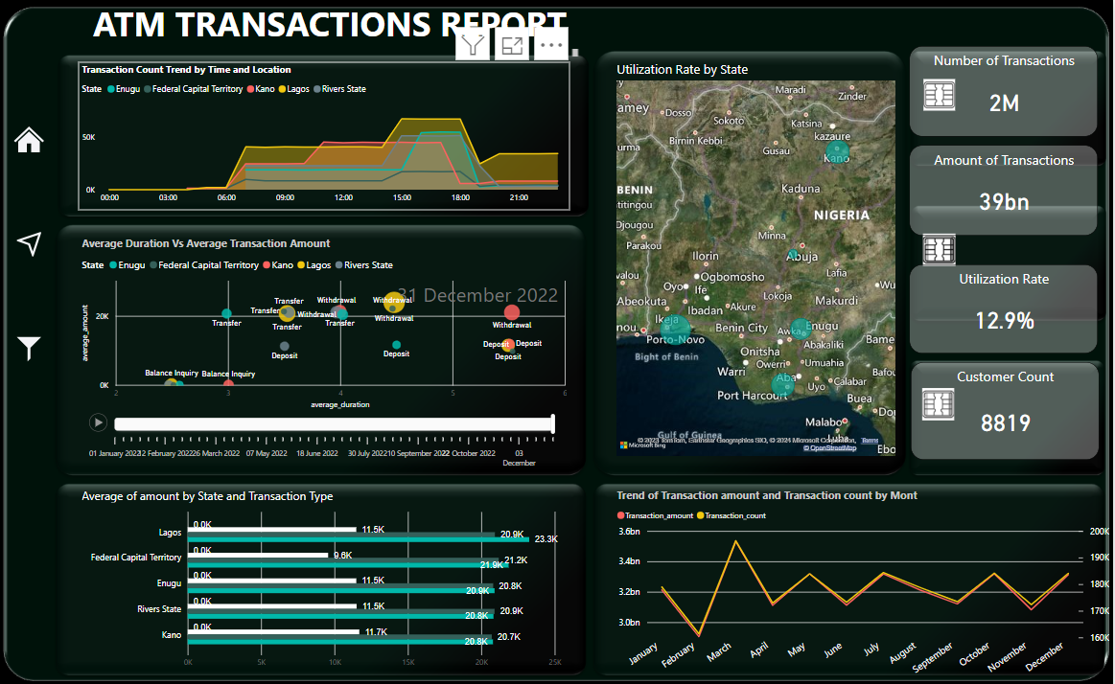
Task: Click the Kano bubble on the map
Action: pyautogui.click(x=837, y=151)
